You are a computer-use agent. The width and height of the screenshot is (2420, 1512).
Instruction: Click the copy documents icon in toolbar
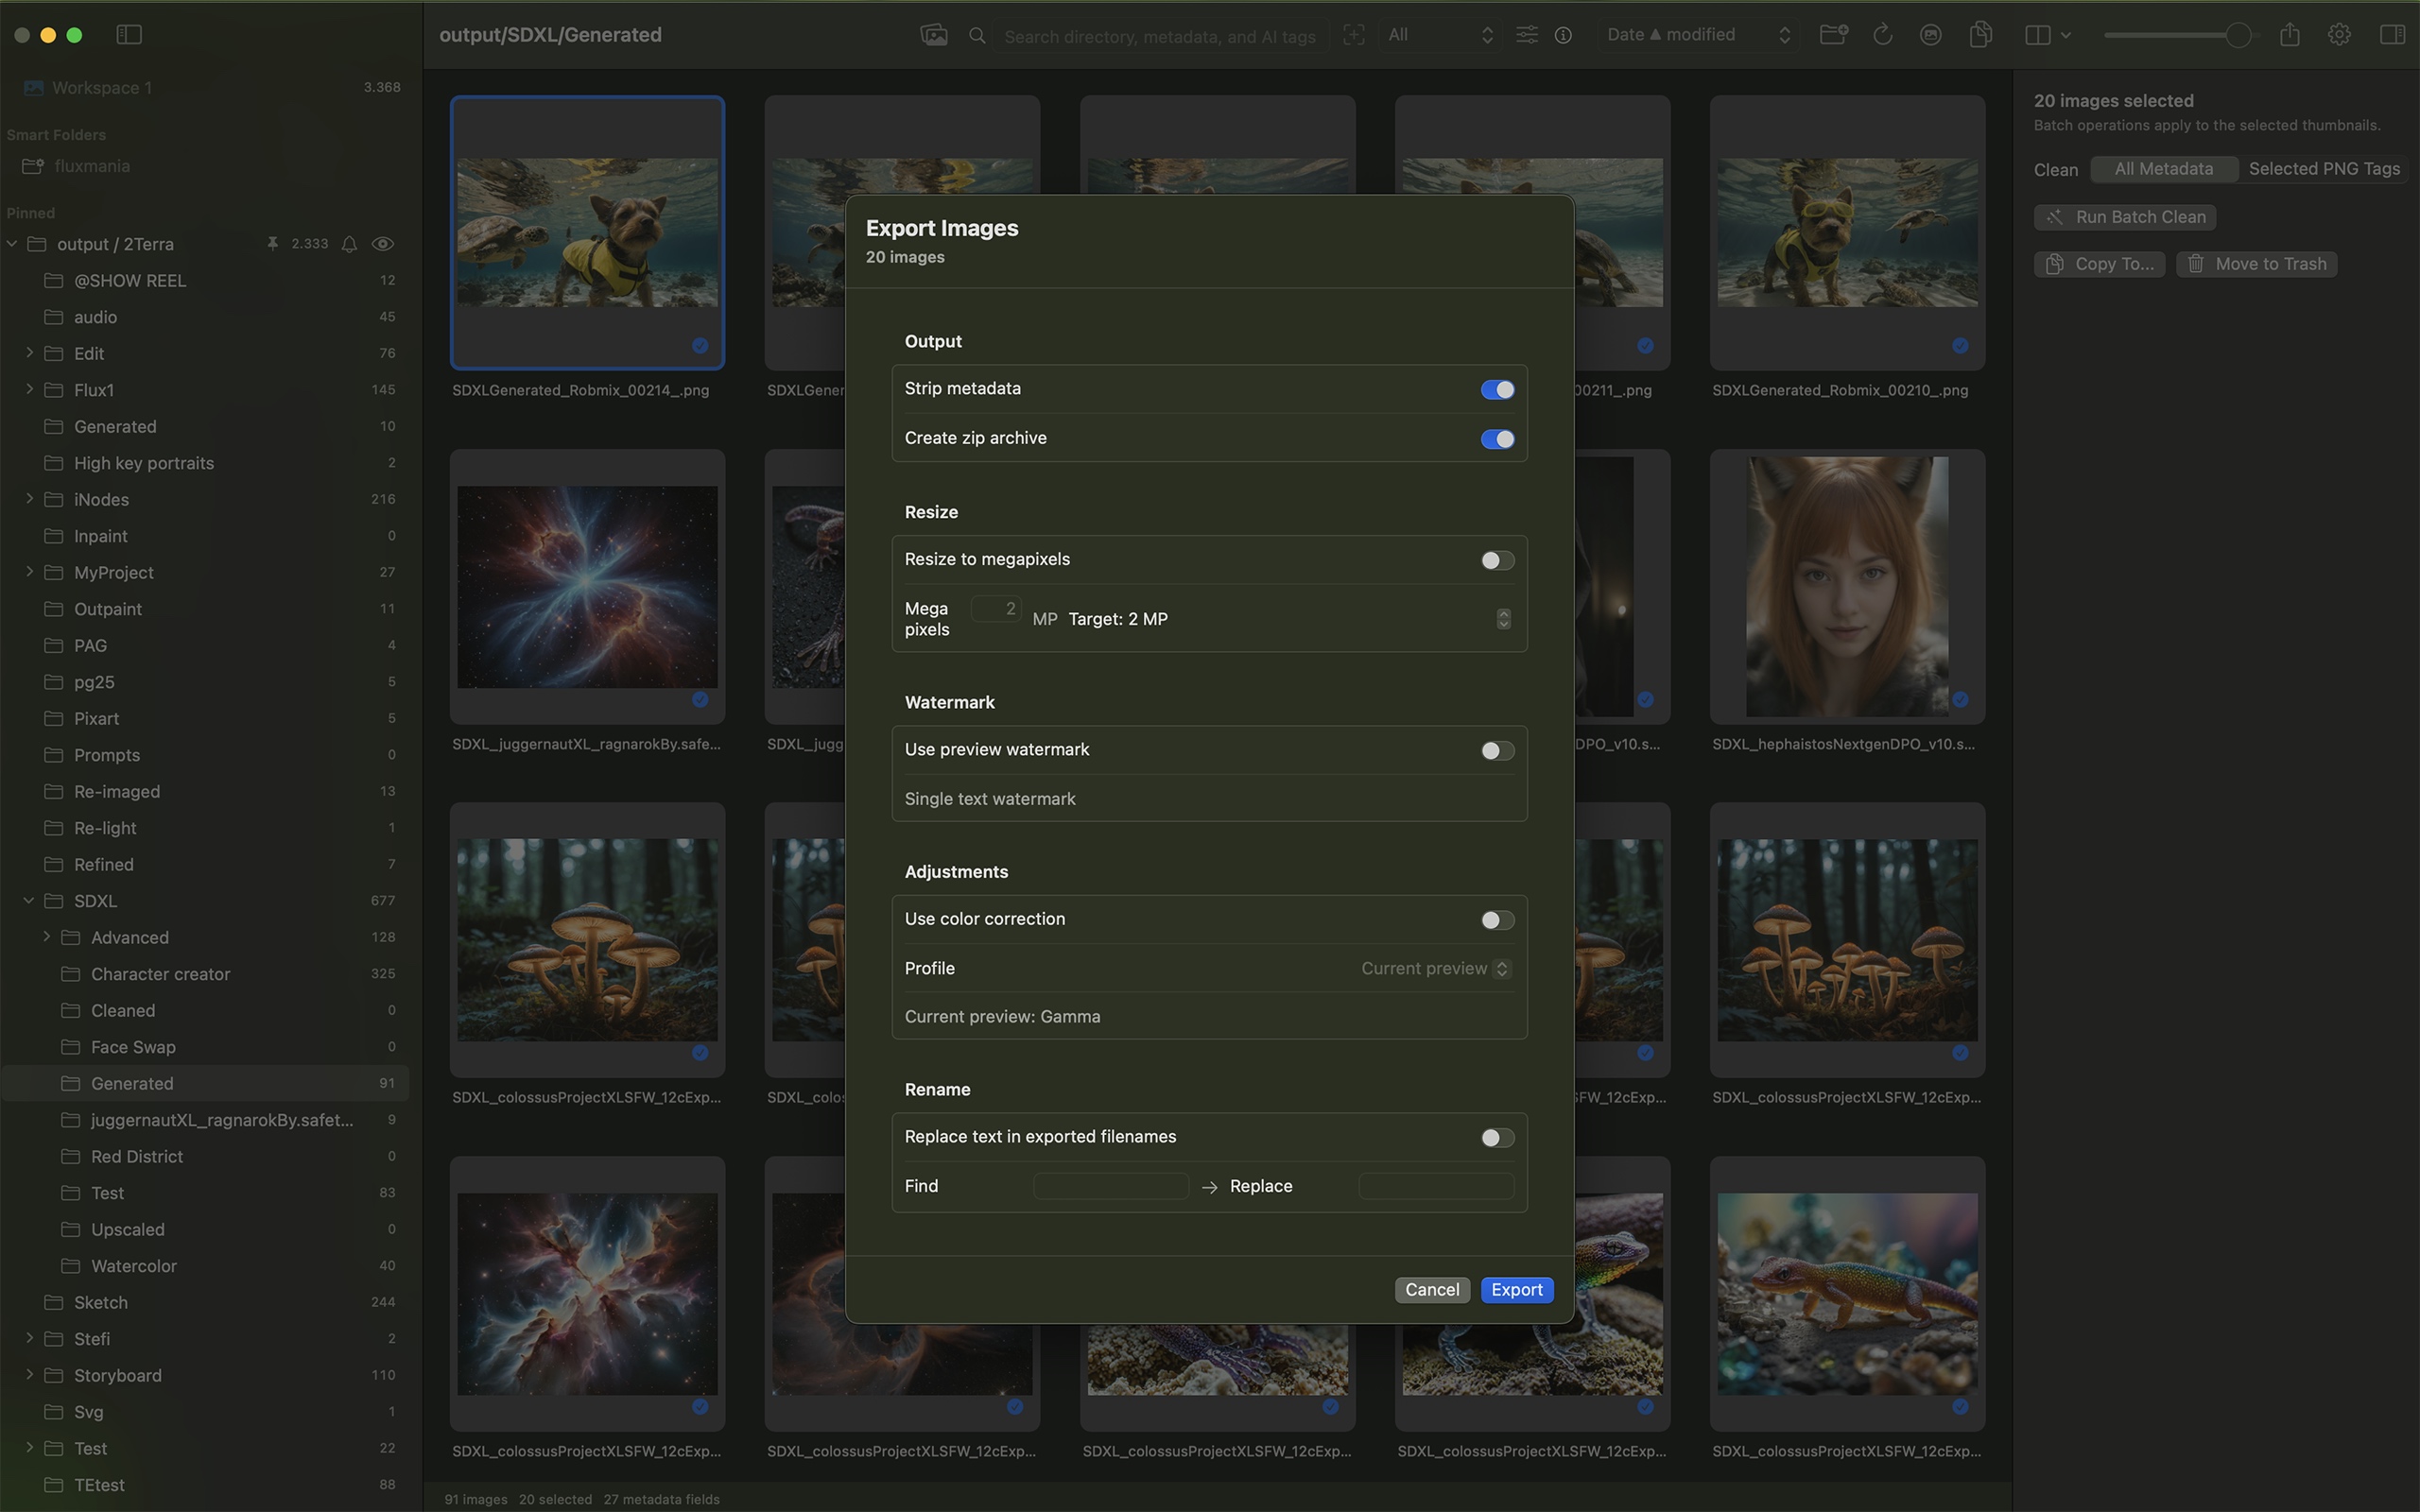[x=1980, y=35]
